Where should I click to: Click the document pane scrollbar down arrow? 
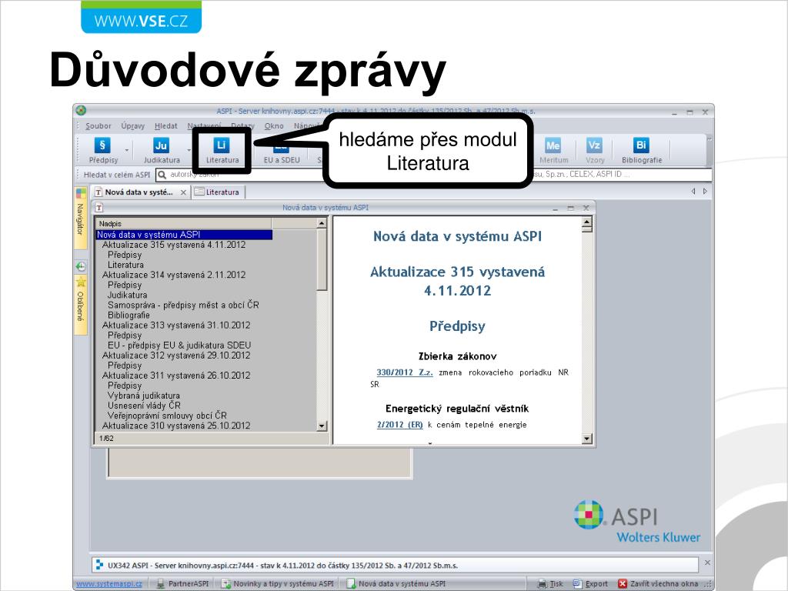point(587,439)
